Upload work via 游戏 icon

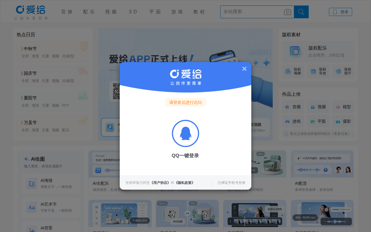coord(293,121)
